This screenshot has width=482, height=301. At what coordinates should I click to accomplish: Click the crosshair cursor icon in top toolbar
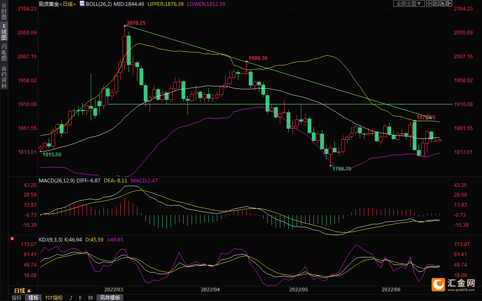point(429,3)
